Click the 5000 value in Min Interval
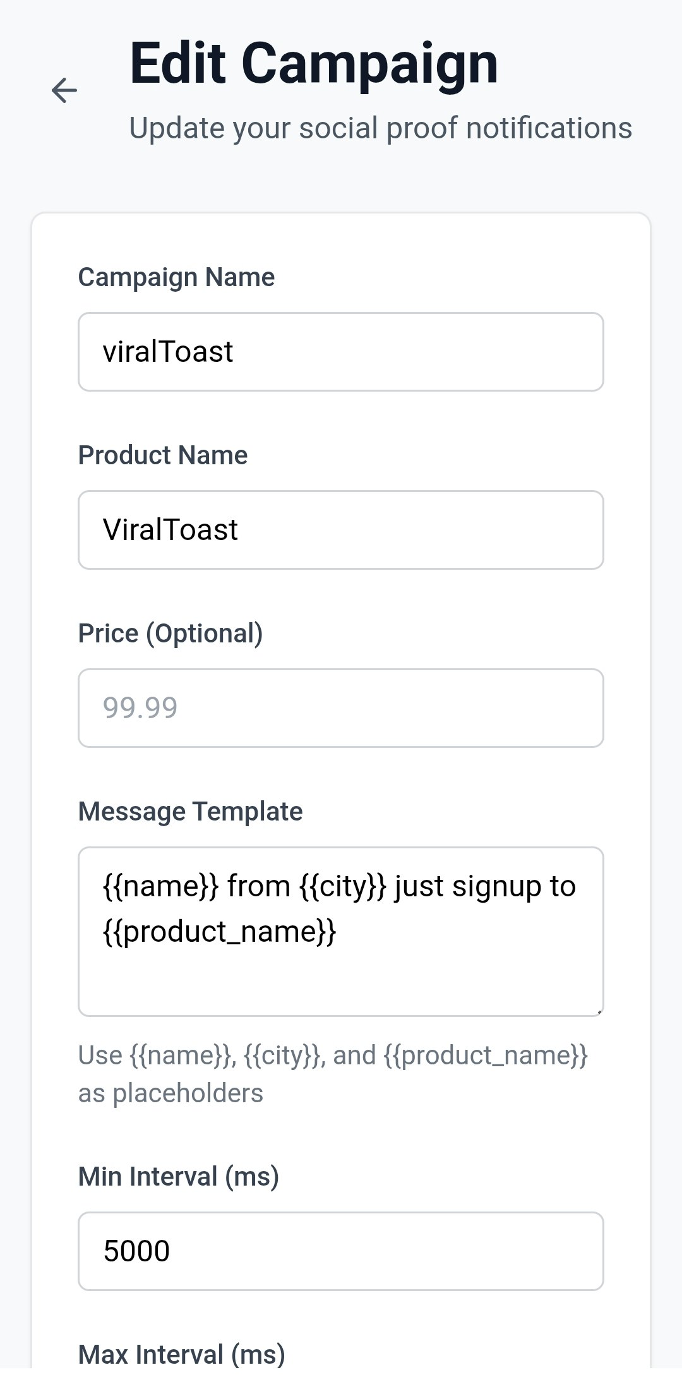Viewport: 682px width, 1377px height. click(136, 1250)
